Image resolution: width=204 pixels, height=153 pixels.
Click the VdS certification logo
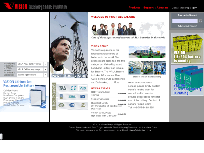tap(83, 88)
